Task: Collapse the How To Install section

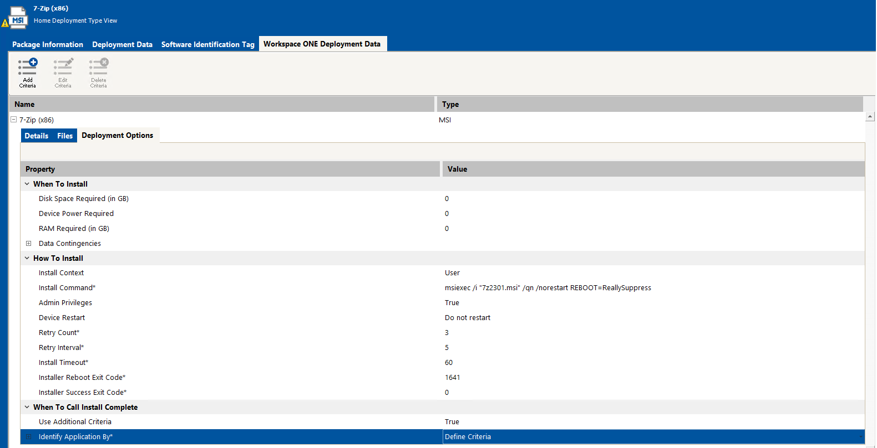Action: pos(27,258)
